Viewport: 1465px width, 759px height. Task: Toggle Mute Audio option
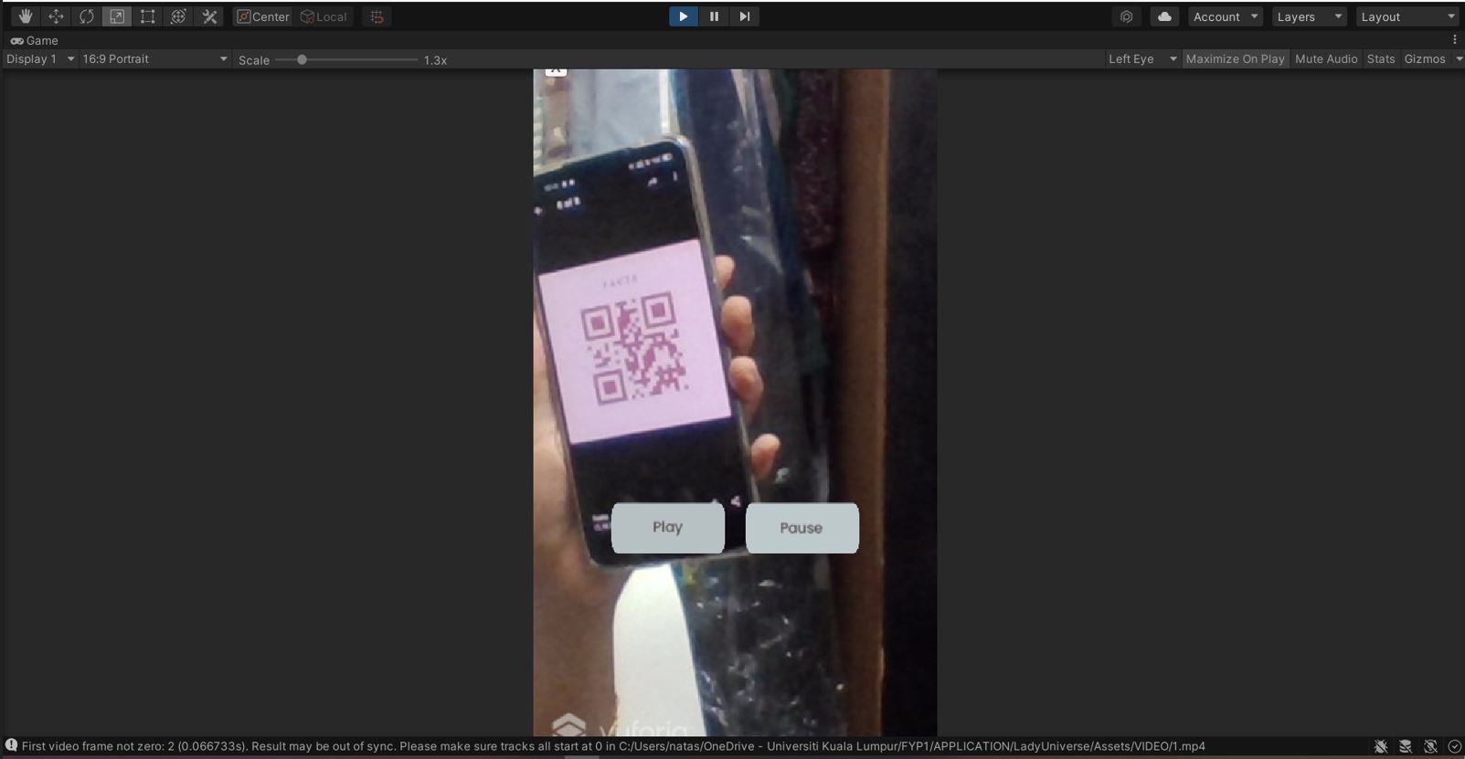tap(1326, 58)
